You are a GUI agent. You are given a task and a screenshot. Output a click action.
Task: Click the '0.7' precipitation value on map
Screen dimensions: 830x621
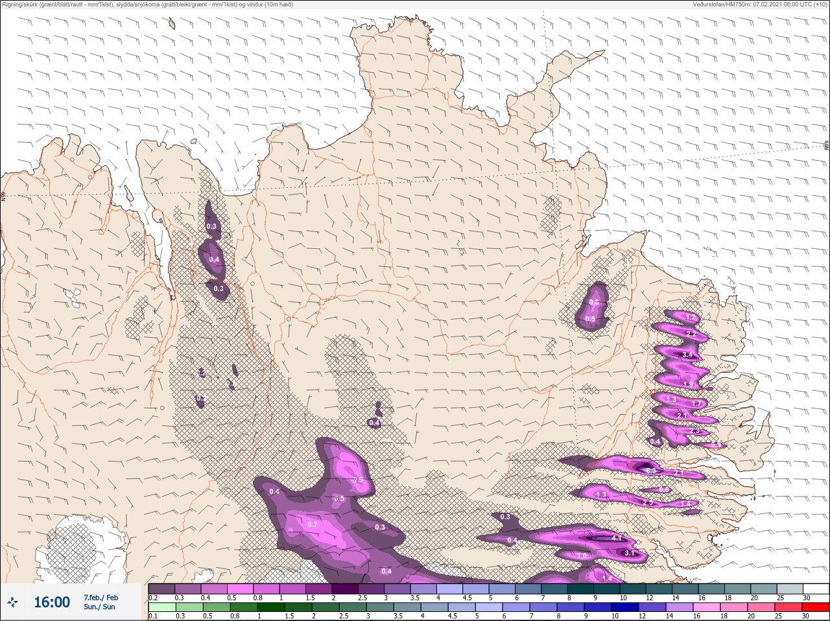coord(313,524)
